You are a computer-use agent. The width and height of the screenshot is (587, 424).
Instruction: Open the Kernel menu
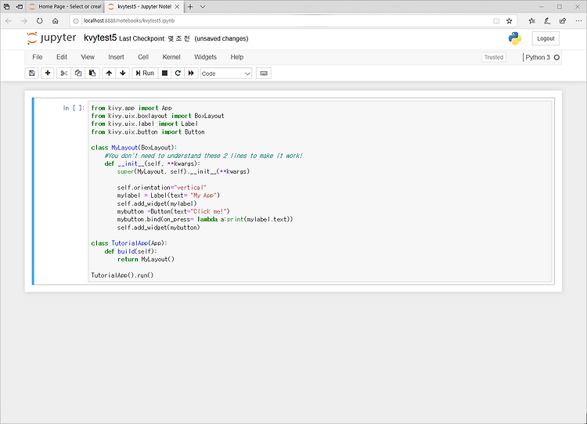tap(171, 57)
